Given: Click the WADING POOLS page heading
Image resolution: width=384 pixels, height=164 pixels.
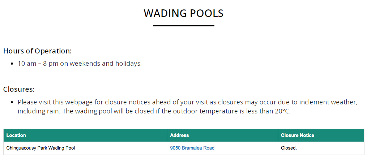Looking at the screenshot, I should tap(183, 13).
